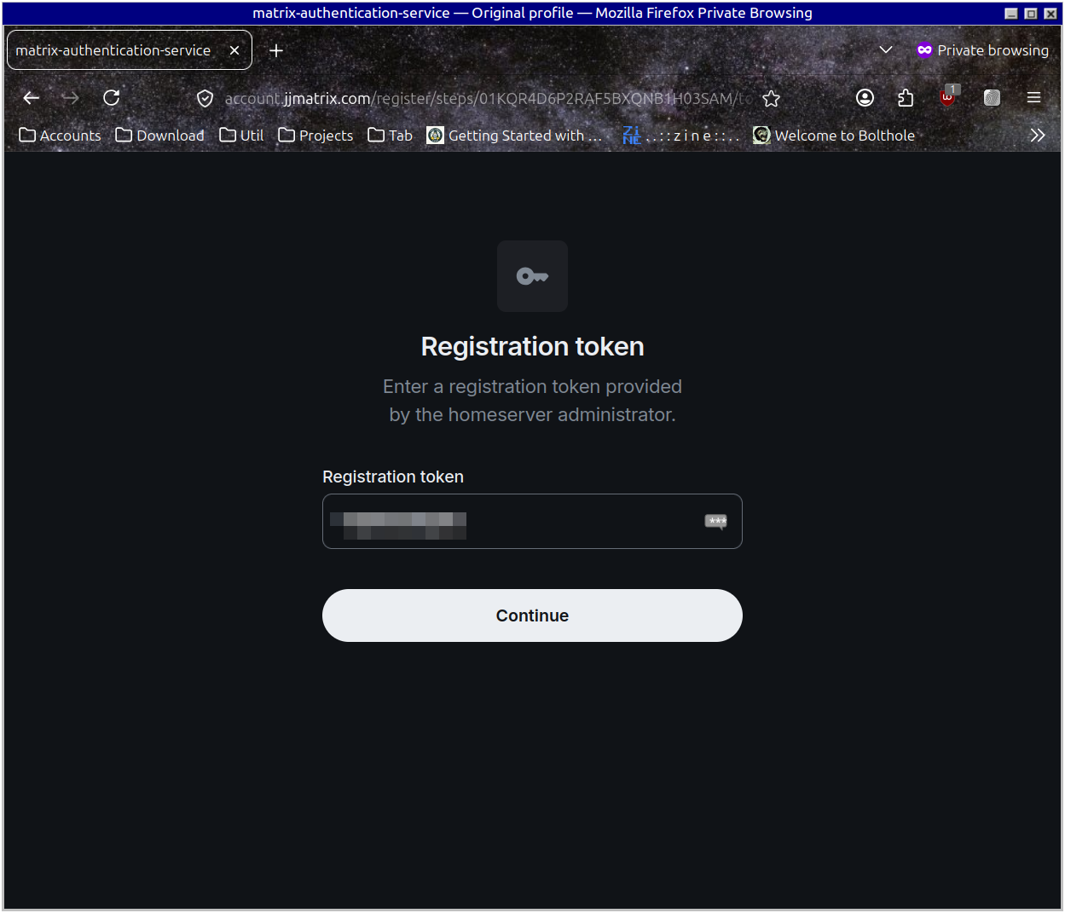
Task: Open the tracking protection shield icon
Action: pyautogui.click(x=205, y=99)
